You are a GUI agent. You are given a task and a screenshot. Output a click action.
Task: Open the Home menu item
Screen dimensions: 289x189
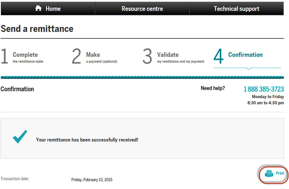48,8
